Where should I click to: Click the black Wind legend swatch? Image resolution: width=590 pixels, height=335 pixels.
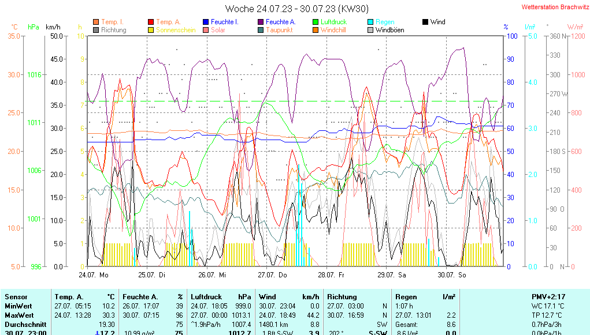[x=425, y=22]
